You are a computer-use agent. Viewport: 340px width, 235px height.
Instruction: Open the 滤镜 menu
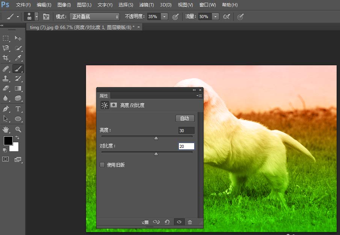147,5
